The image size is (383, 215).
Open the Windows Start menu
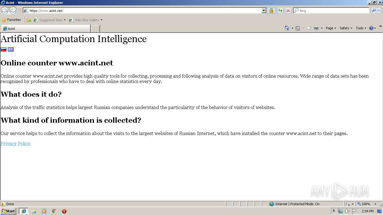pos(8,211)
